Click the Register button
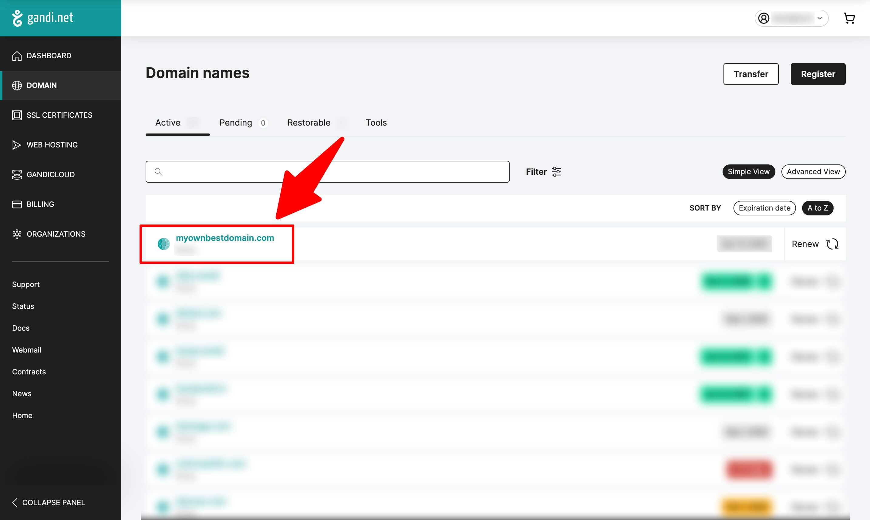Image resolution: width=870 pixels, height=520 pixels. tap(818, 74)
